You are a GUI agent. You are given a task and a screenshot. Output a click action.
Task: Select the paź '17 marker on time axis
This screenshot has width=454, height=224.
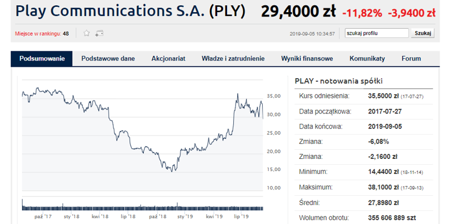(43, 216)
